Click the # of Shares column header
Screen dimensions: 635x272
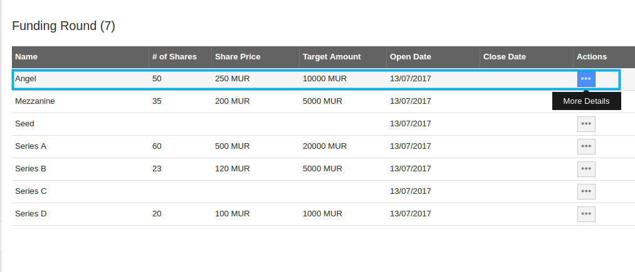pyautogui.click(x=174, y=57)
